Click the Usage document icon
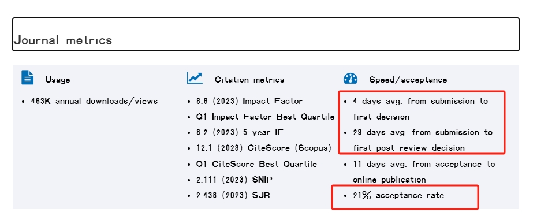Viewport: 537px width, 216px height. pos(27,78)
